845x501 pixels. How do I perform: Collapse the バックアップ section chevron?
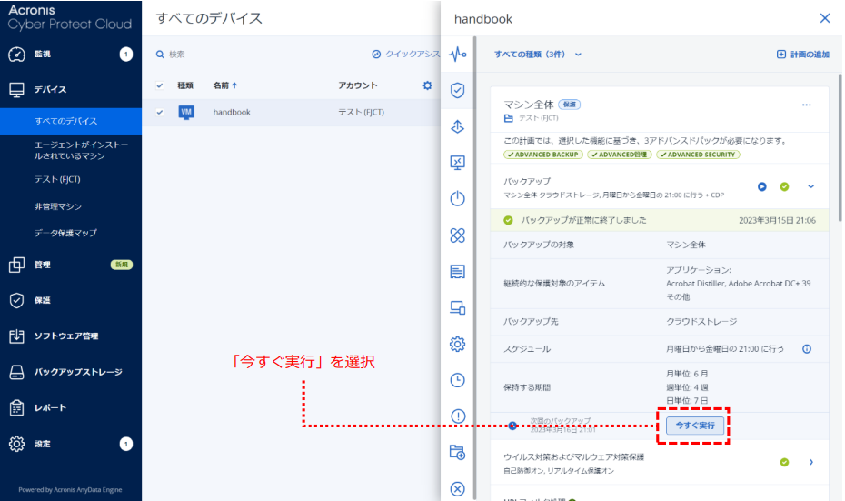click(x=810, y=187)
